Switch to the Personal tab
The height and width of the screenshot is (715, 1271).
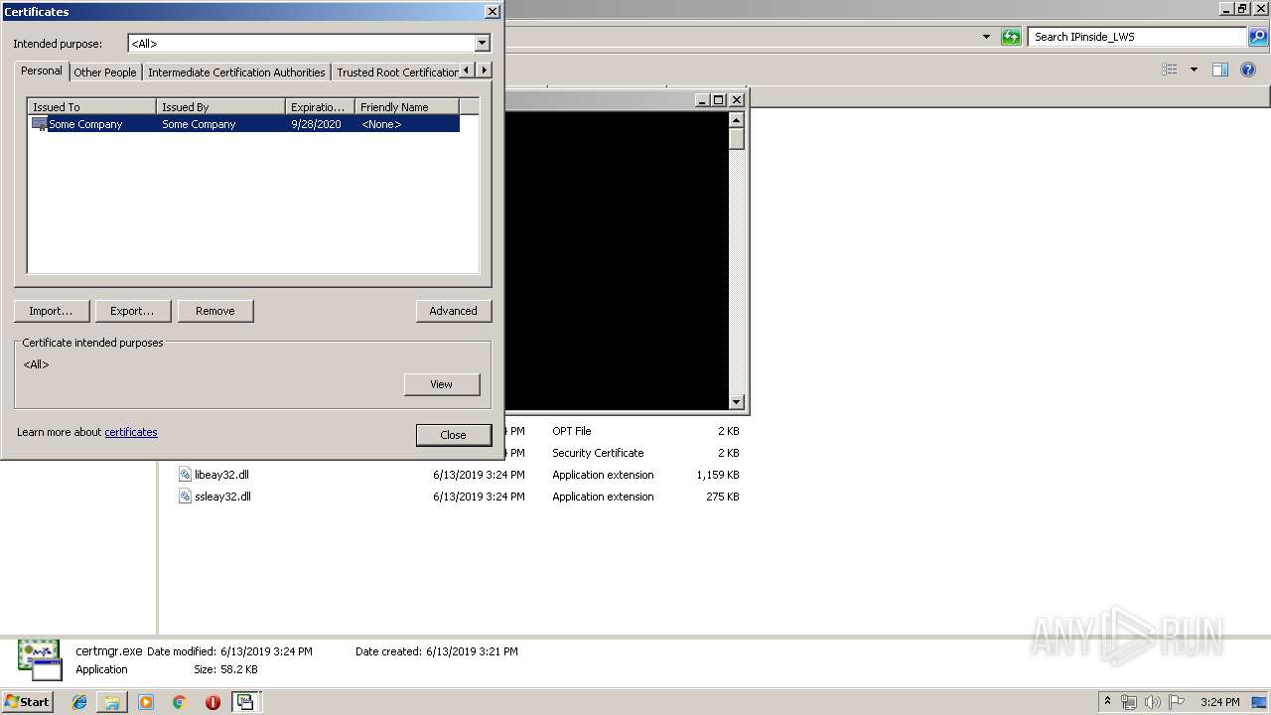pos(42,71)
